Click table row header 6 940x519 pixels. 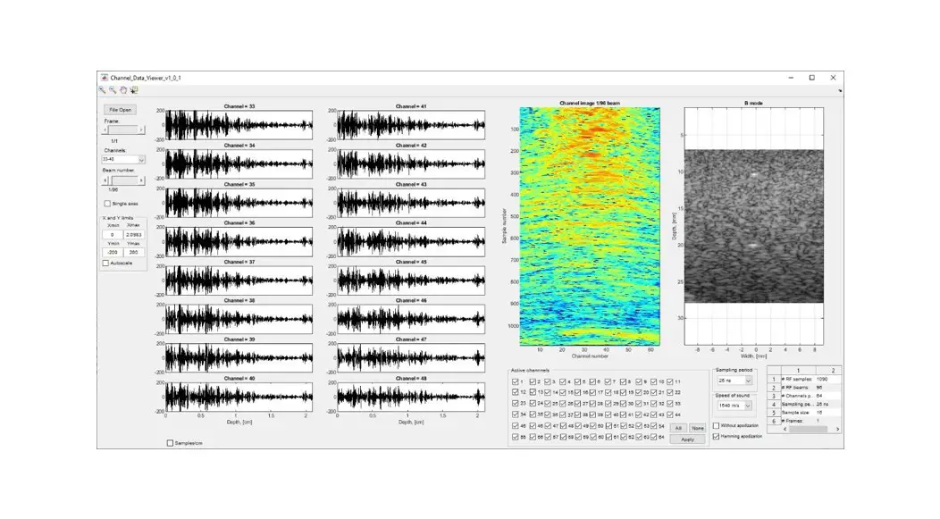pyautogui.click(x=774, y=422)
